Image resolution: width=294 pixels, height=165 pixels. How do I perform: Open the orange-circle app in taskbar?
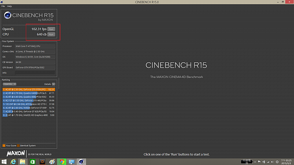[x=42, y=162]
